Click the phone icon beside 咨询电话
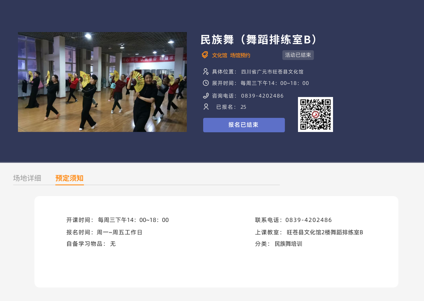 [206, 96]
